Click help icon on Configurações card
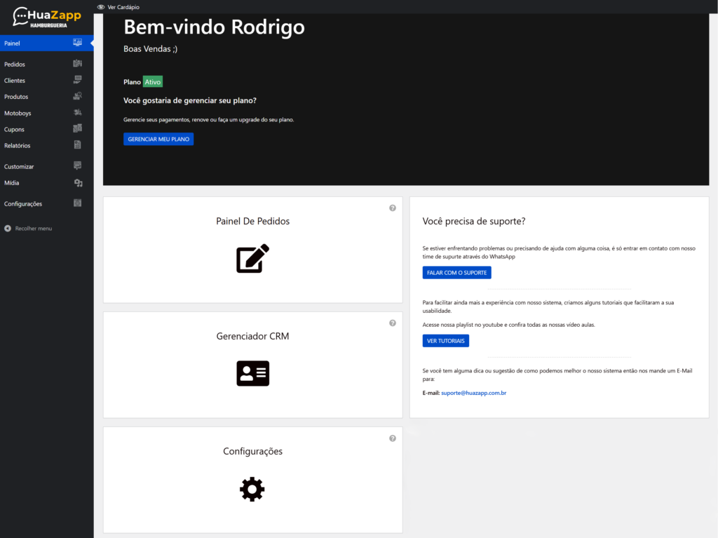This screenshot has height=538, width=718. (393, 438)
